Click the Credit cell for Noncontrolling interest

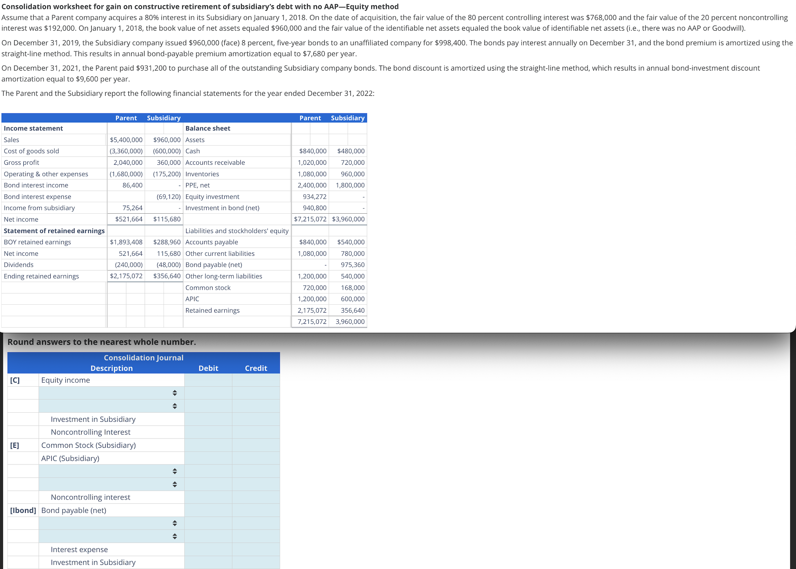click(x=256, y=497)
